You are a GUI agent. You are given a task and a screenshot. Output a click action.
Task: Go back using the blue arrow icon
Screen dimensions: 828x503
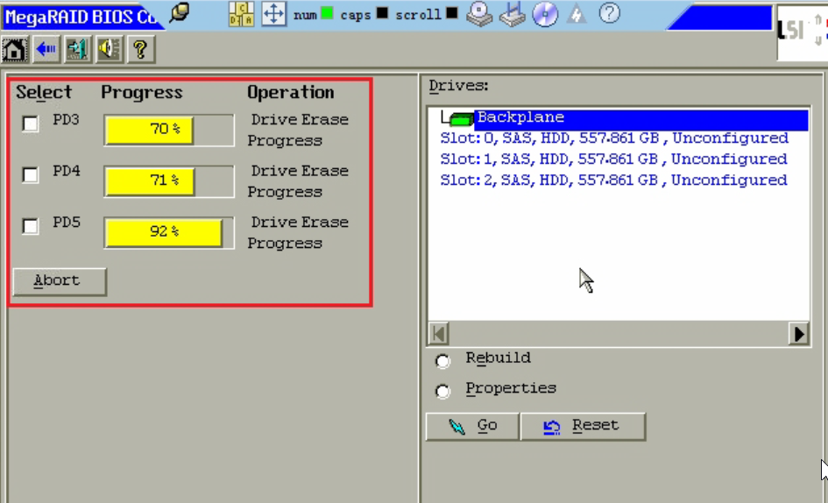click(x=46, y=49)
